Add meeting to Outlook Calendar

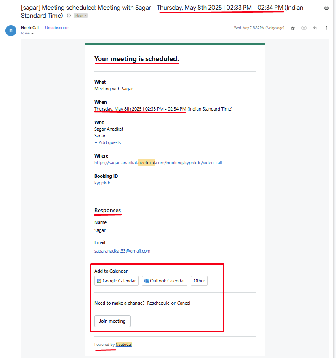(x=165, y=281)
